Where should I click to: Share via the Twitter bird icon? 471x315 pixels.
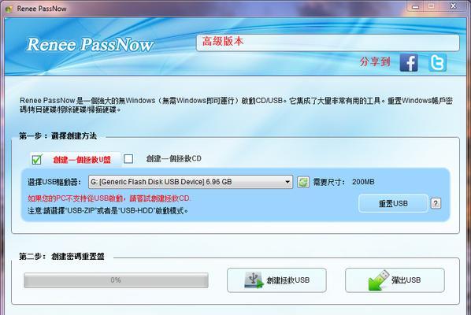pos(437,63)
